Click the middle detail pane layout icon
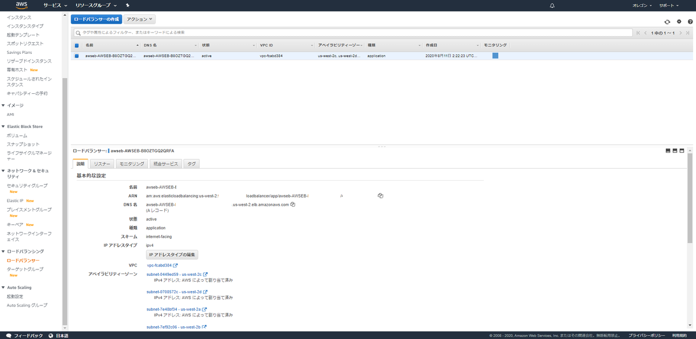 675,151
